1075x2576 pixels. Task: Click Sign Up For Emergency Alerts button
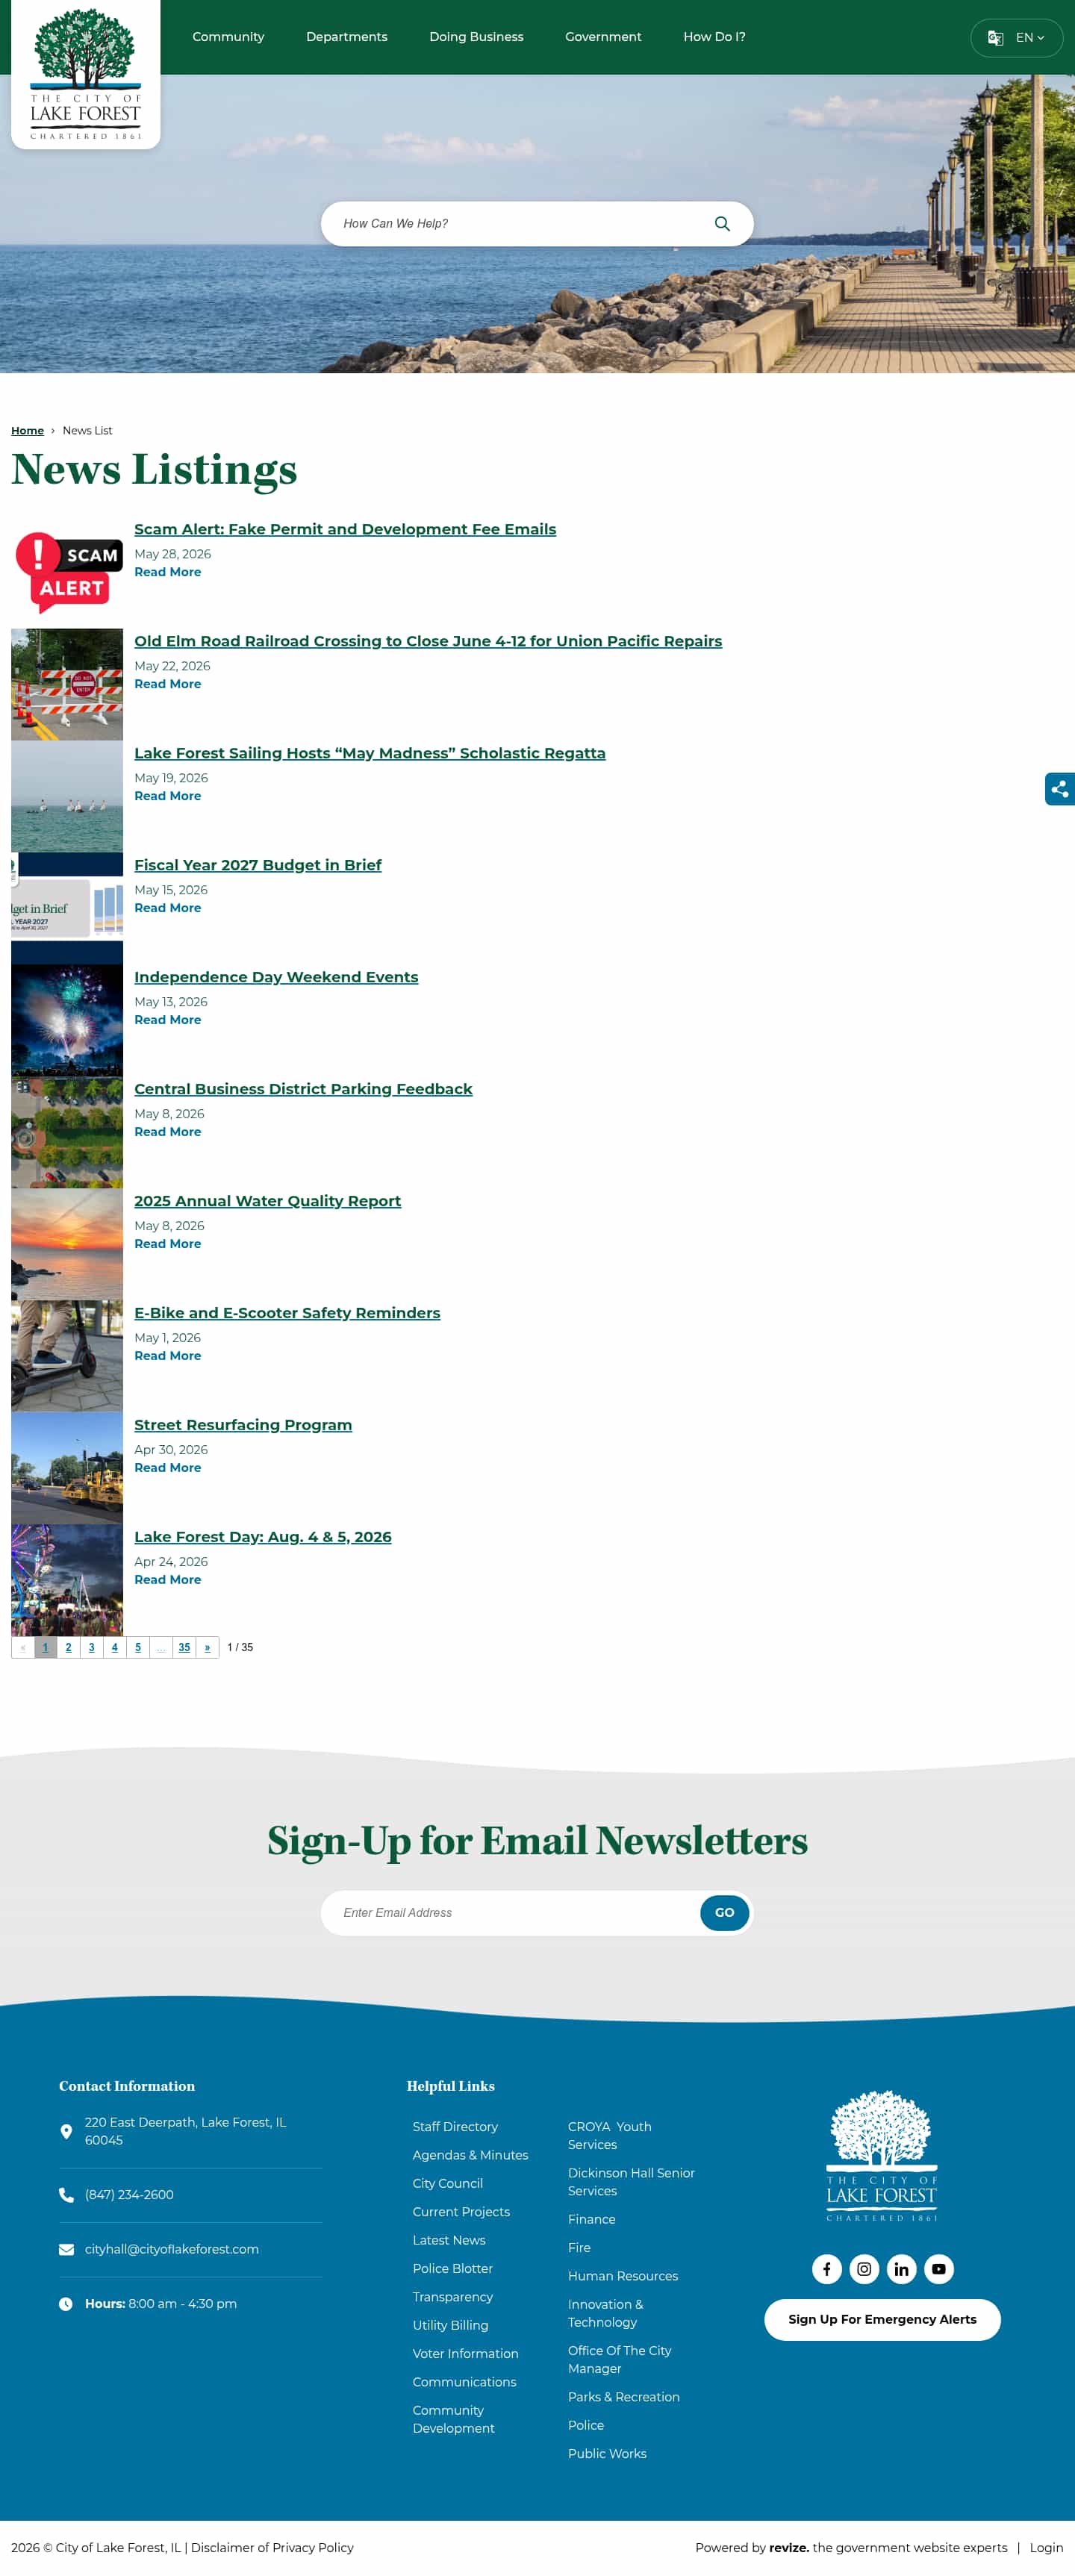point(882,2319)
